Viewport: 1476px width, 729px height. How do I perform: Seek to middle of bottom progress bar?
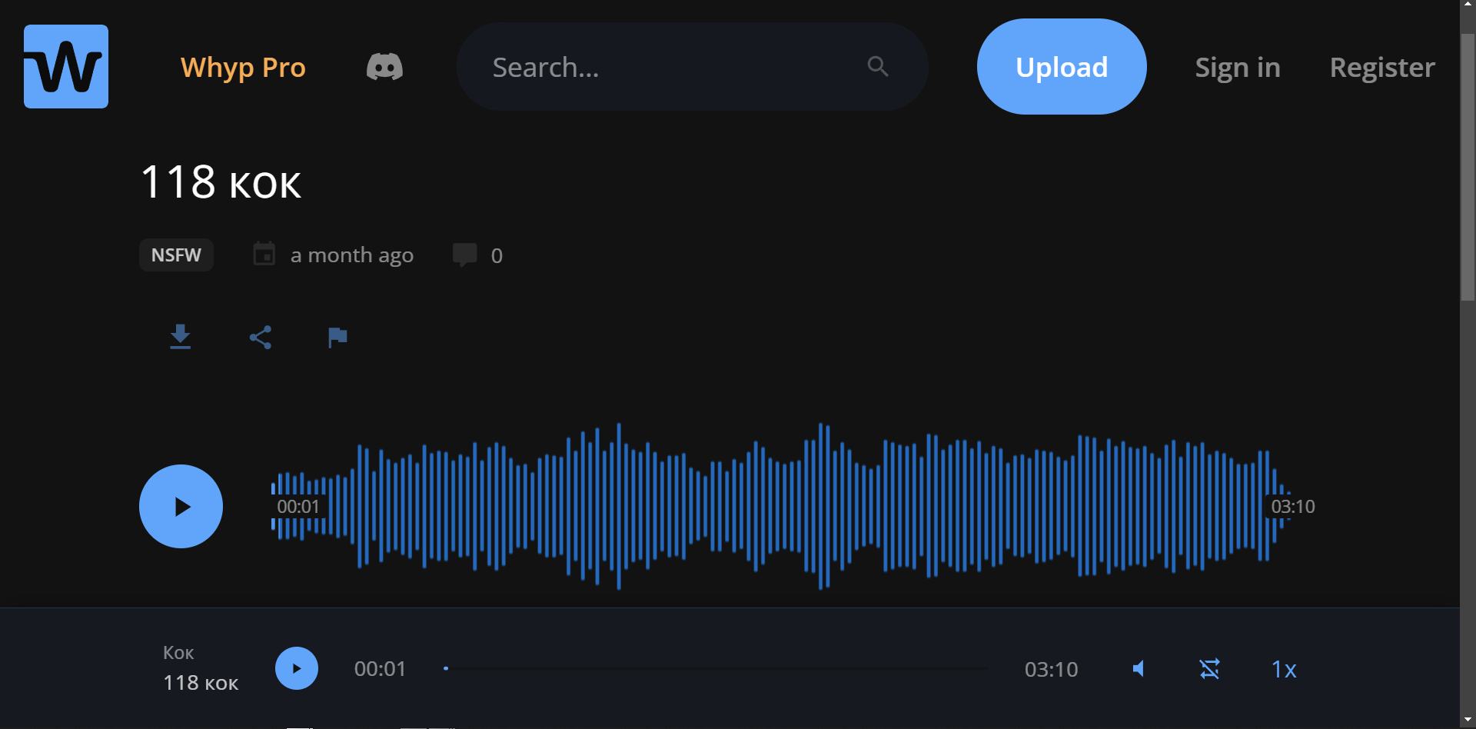pos(716,669)
